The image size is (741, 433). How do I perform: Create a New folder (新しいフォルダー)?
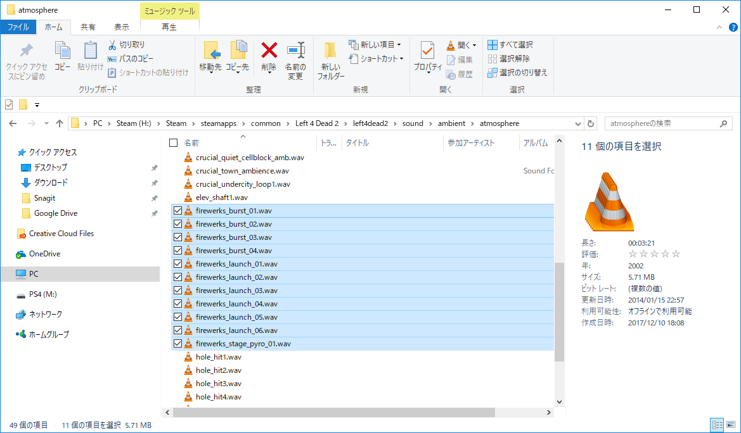[330, 61]
